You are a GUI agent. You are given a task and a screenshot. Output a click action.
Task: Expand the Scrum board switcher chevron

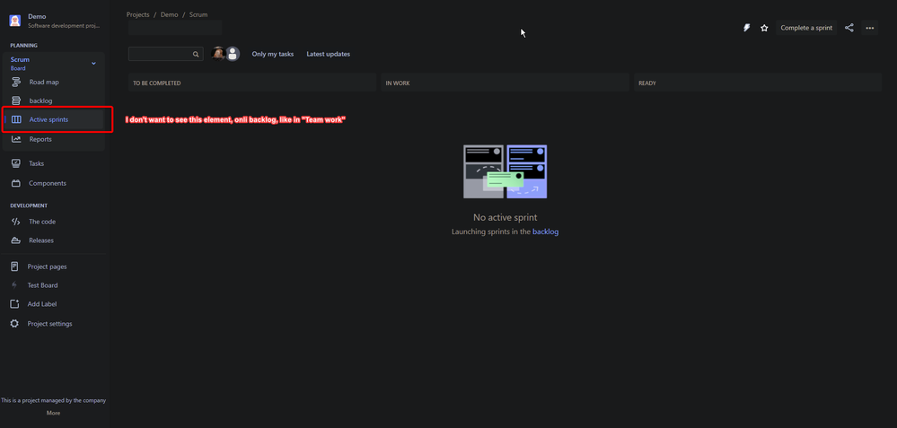(93, 64)
